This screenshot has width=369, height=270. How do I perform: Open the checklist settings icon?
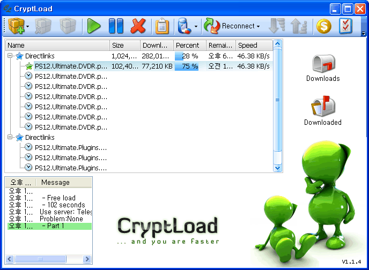point(346,26)
